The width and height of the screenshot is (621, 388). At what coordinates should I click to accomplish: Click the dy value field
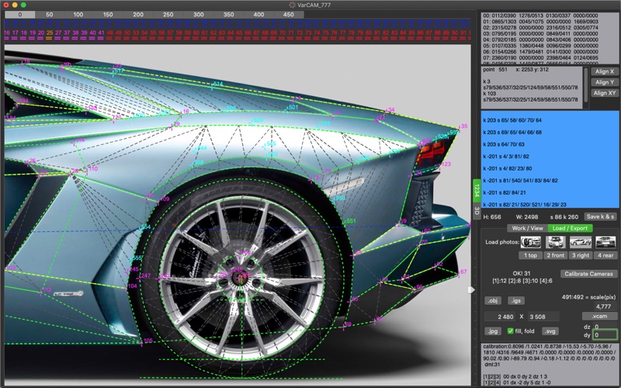[x=605, y=335]
